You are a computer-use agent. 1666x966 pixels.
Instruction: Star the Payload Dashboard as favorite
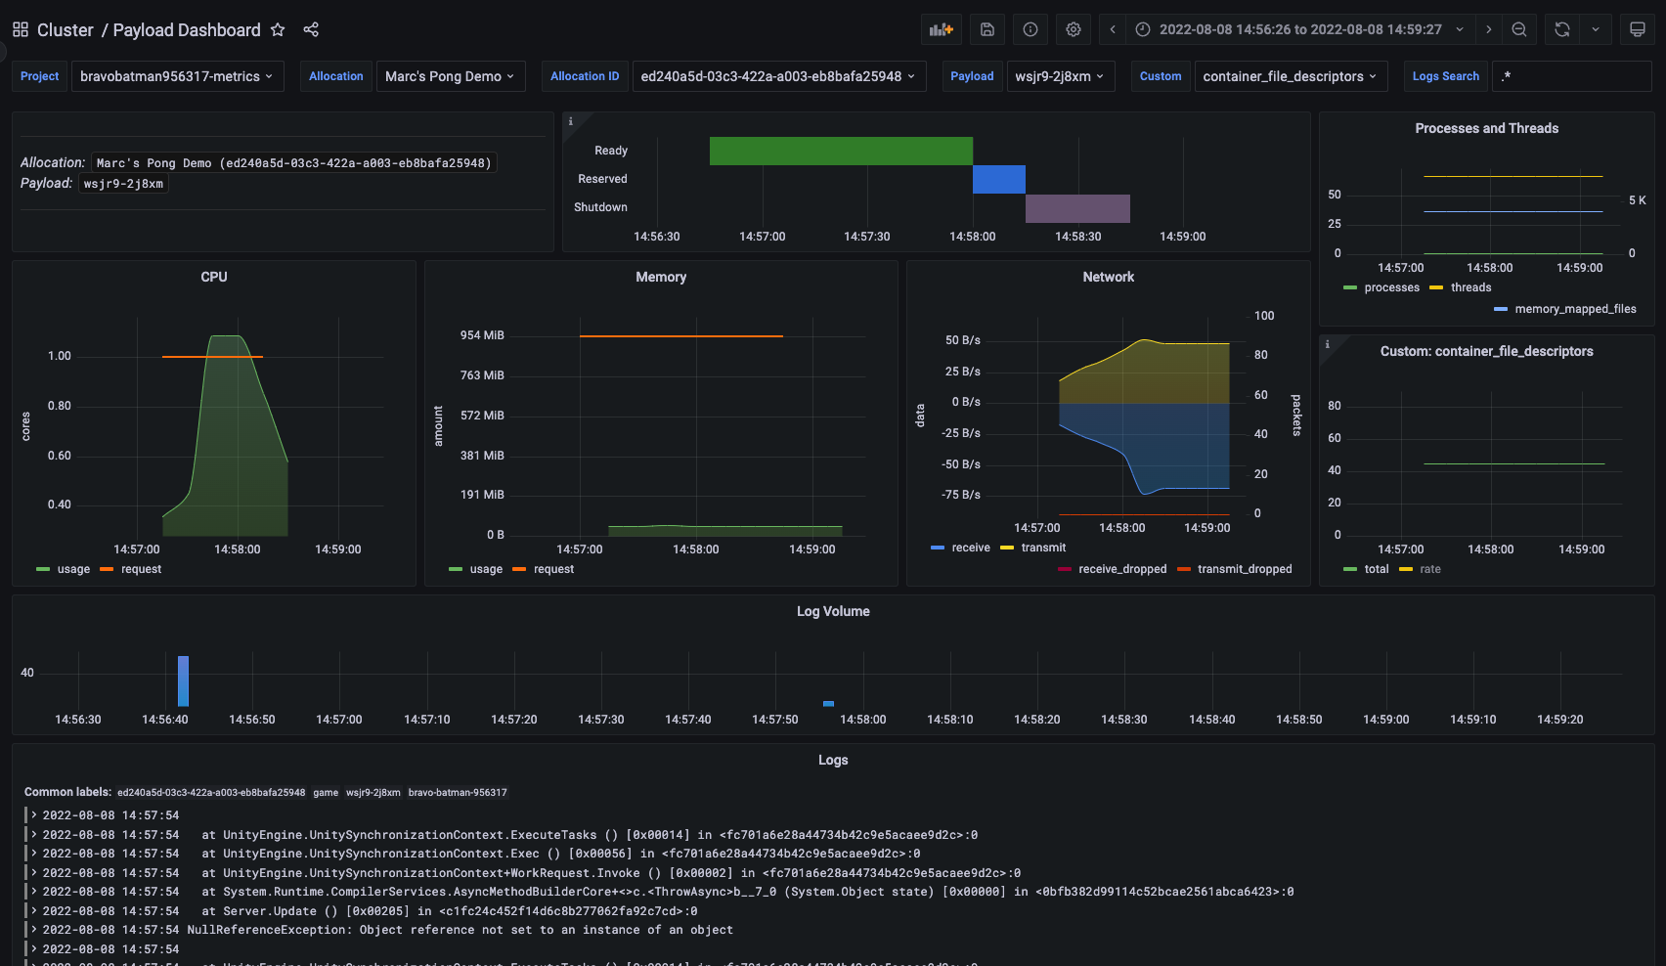[x=278, y=29]
